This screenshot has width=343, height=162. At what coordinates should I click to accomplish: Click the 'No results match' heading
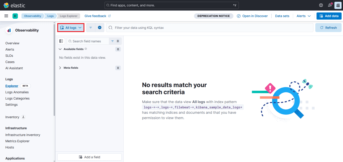click(174, 88)
